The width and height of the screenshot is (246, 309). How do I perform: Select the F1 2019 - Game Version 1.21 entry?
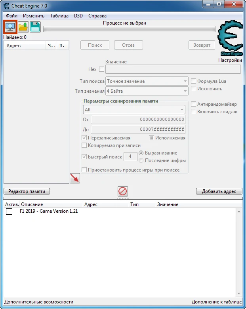click(x=49, y=211)
